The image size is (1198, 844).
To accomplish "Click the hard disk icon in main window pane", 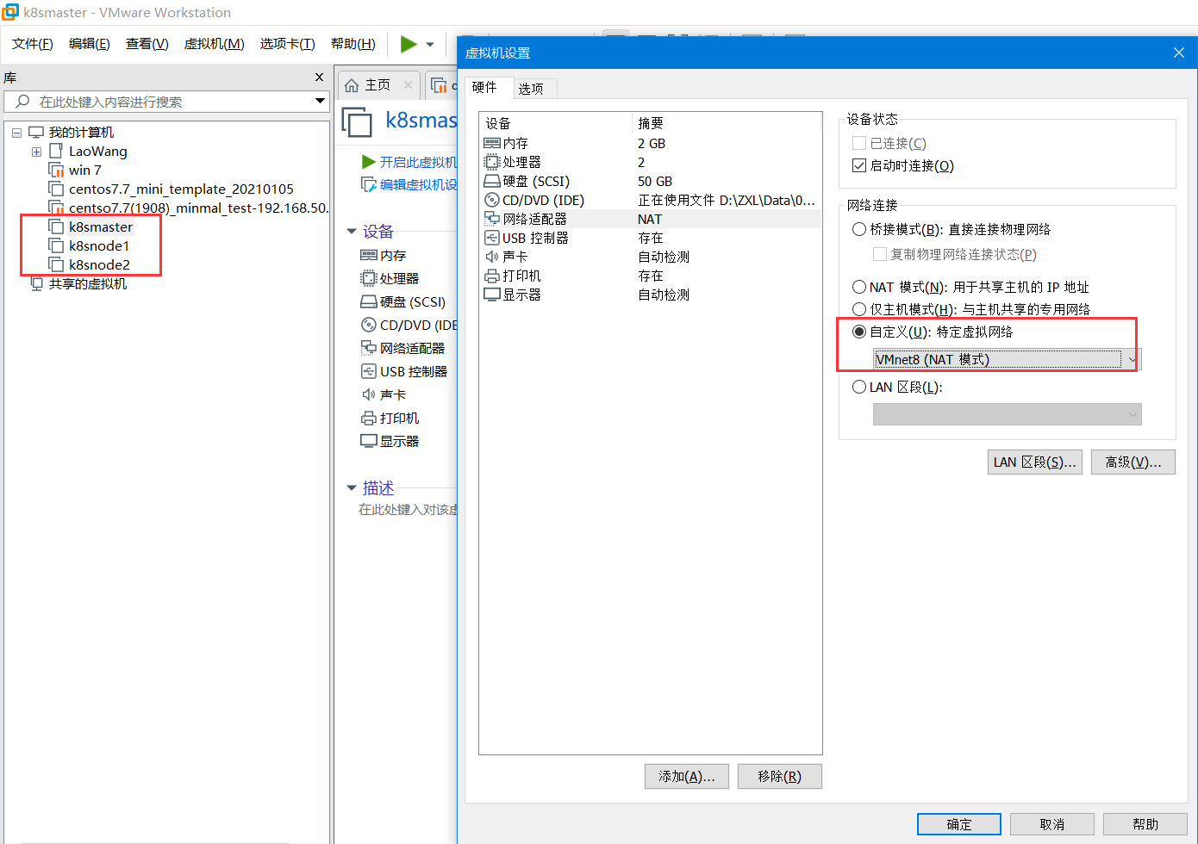I will pos(369,301).
